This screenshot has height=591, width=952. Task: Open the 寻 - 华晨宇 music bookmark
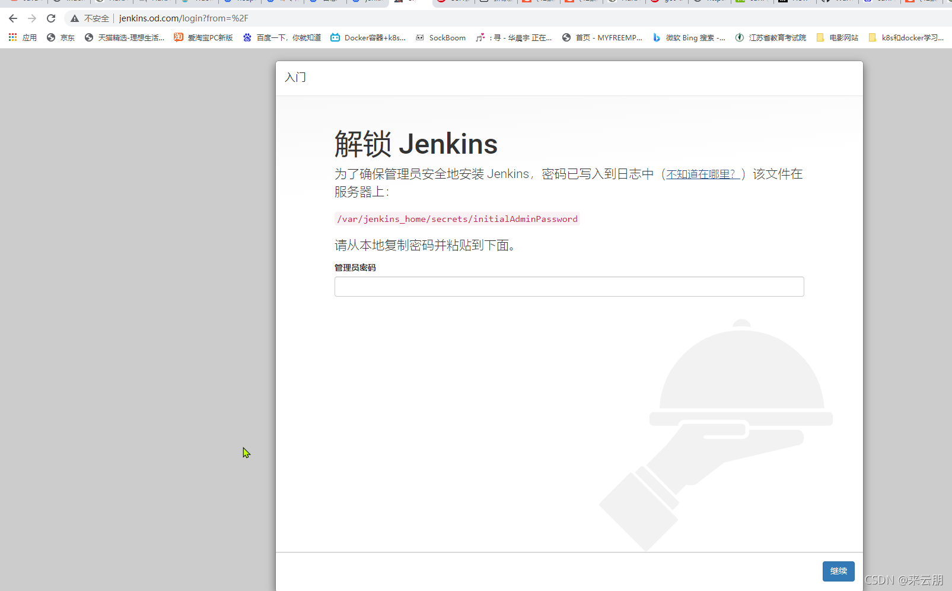514,37
